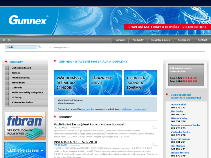
Task: Open the Ke stažení menu
Action: pos(184,40)
